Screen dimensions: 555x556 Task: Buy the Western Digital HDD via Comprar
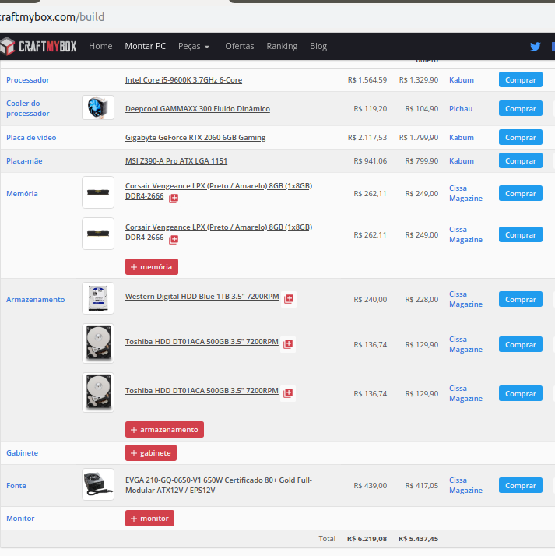[521, 299]
